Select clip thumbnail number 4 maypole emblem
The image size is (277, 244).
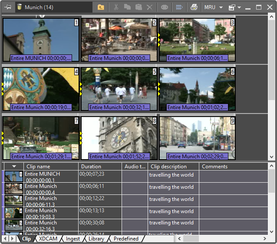coord(41,89)
